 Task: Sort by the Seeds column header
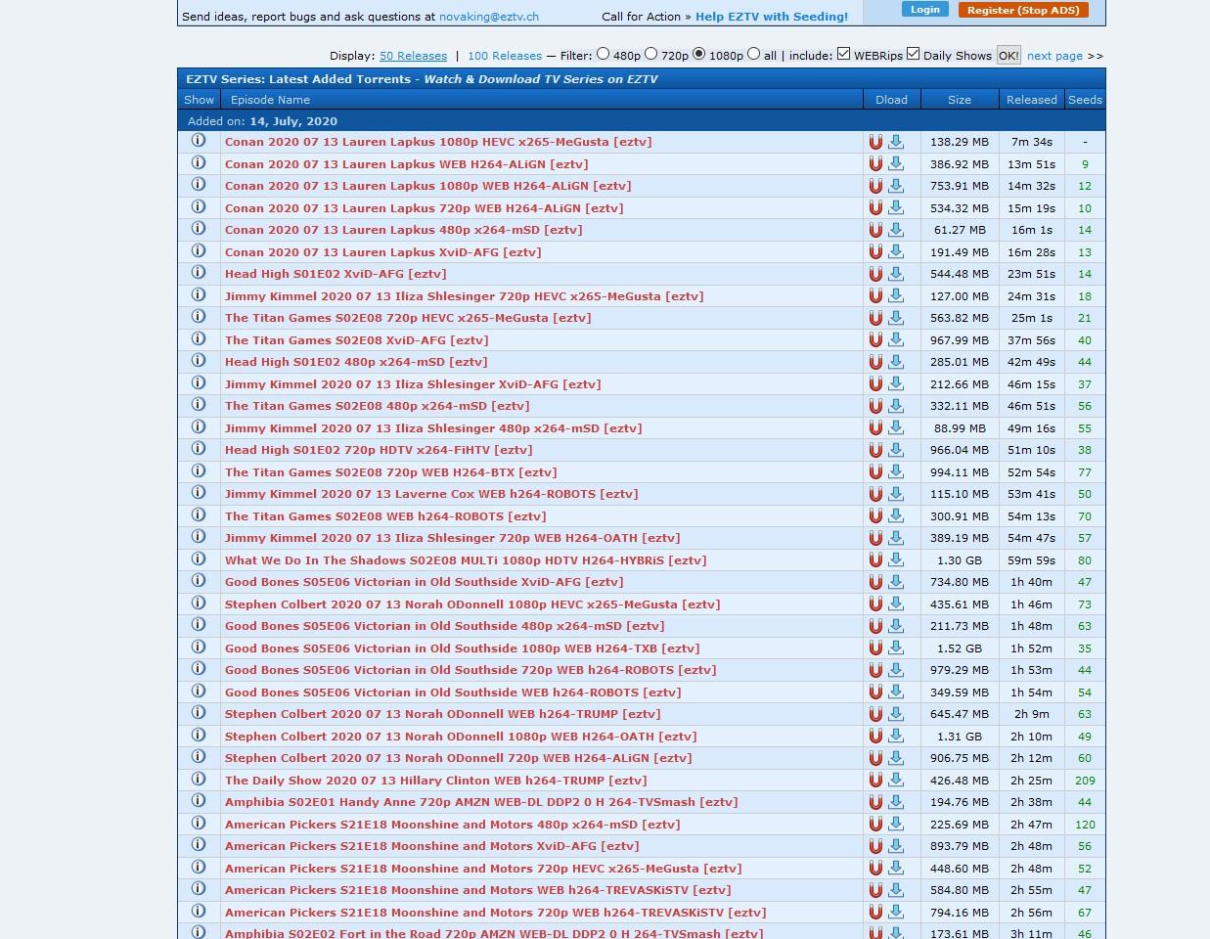pyautogui.click(x=1084, y=99)
